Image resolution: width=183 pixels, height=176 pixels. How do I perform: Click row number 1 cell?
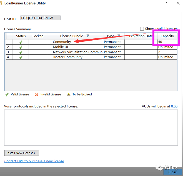tap(9, 42)
